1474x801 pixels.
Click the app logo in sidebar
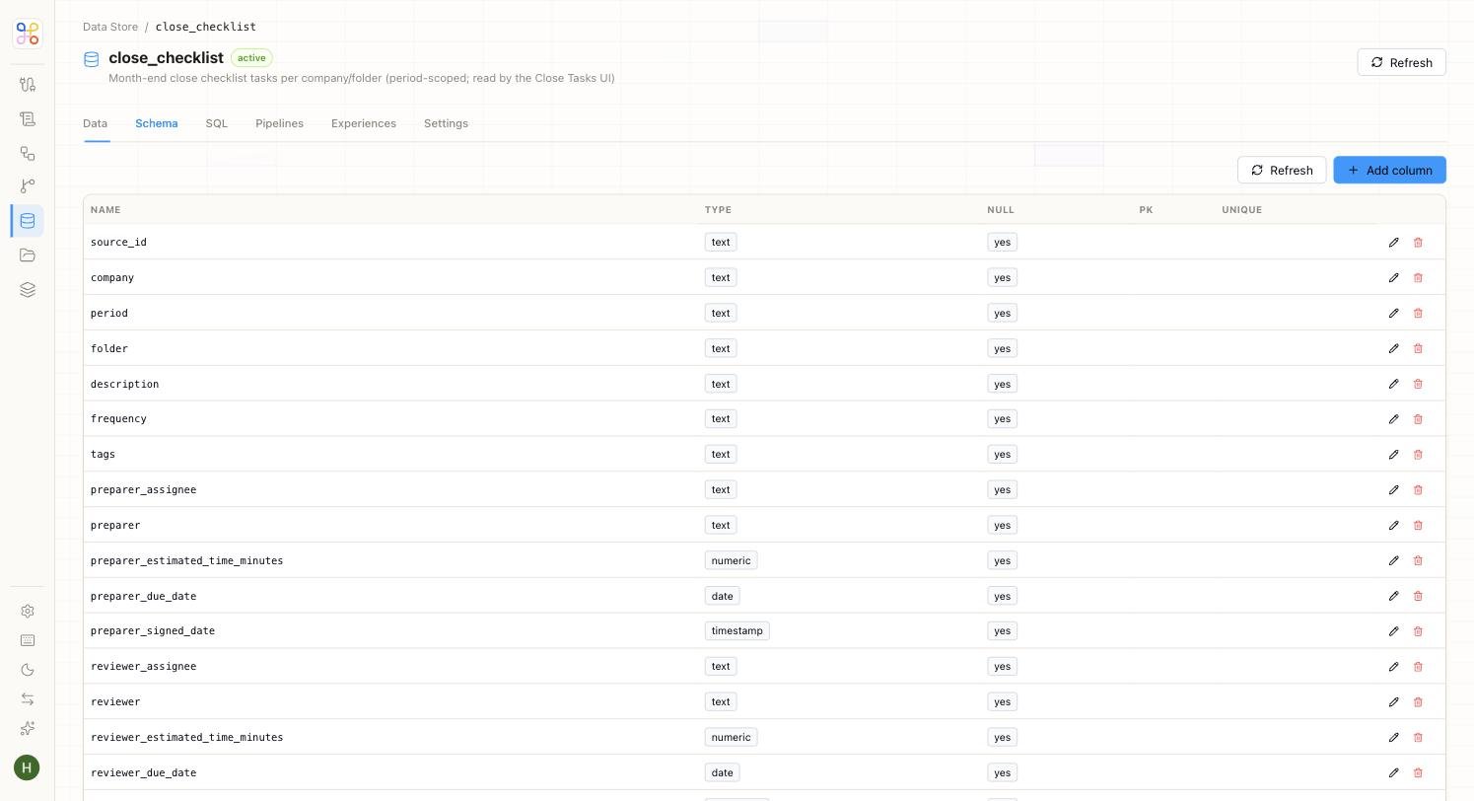pyautogui.click(x=28, y=34)
